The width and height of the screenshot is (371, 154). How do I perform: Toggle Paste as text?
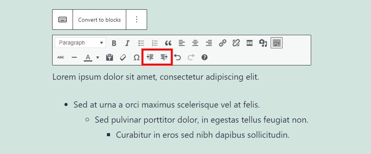[109, 57]
